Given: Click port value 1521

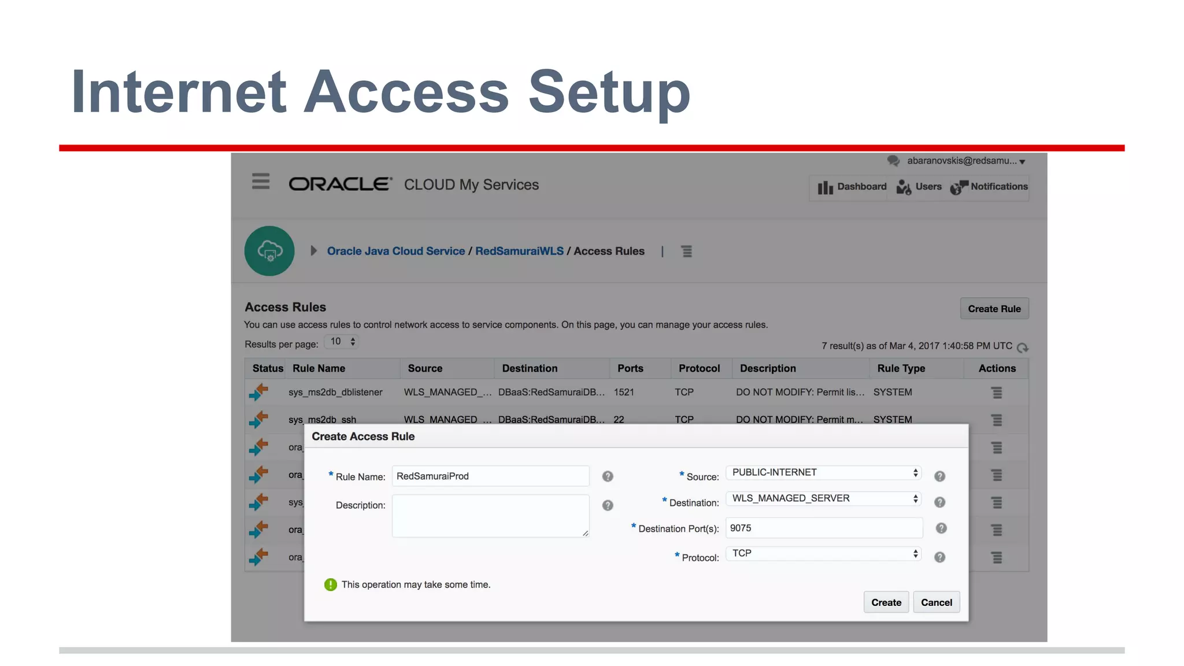Looking at the screenshot, I should click(624, 392).
